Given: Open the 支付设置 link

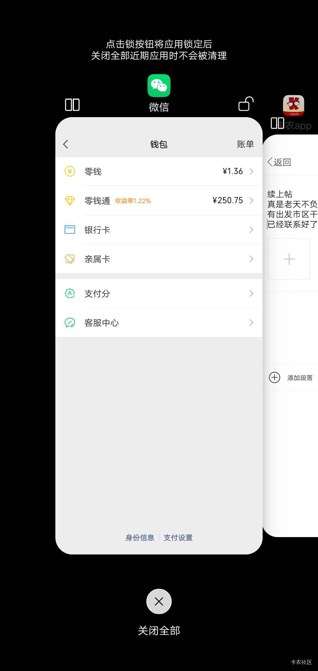Looking at the screenshot, I should 178,538.
